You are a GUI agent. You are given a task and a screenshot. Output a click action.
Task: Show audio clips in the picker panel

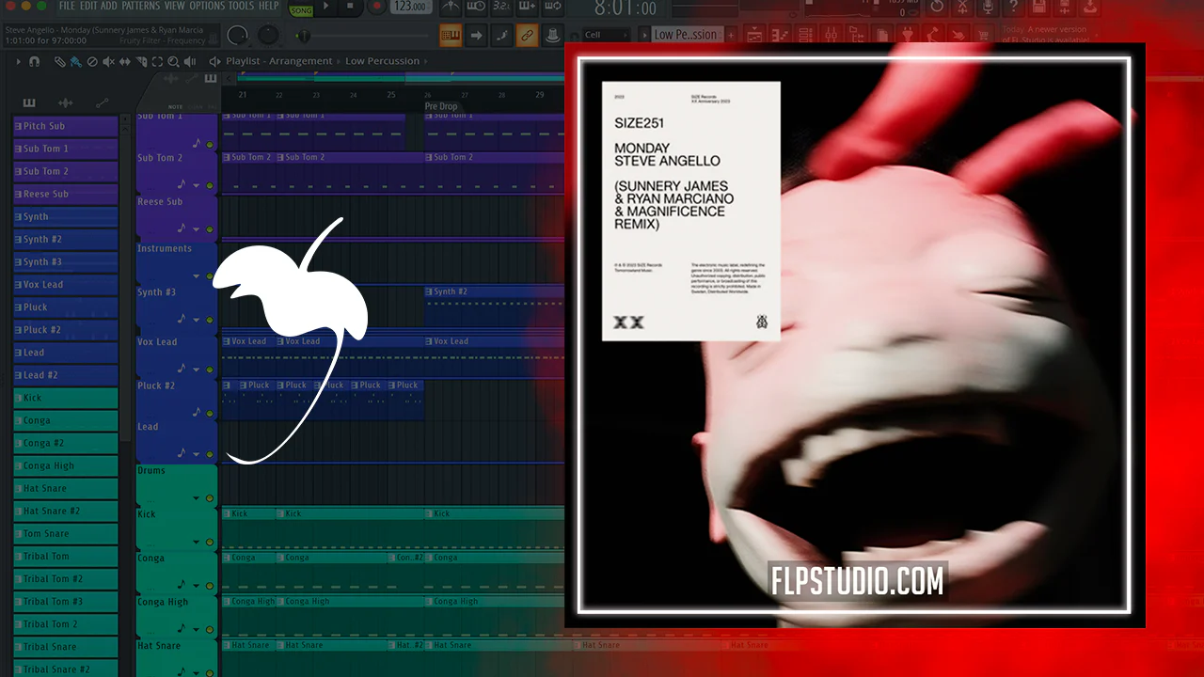[x=65, y=102]
